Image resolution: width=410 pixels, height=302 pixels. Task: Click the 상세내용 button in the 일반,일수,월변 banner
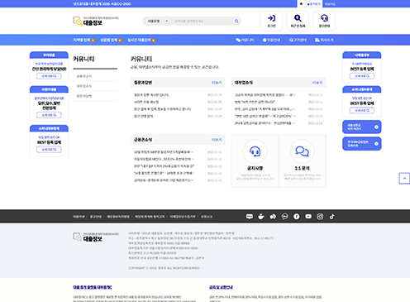click(49, 115)
